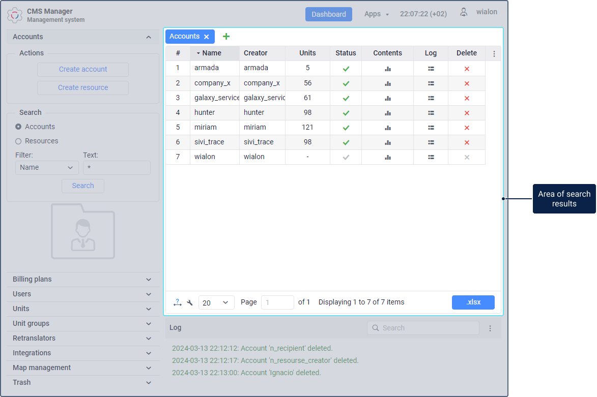Toggle status checkmark for armada
The width and height of the screenshot is (597, 397).
346,69
